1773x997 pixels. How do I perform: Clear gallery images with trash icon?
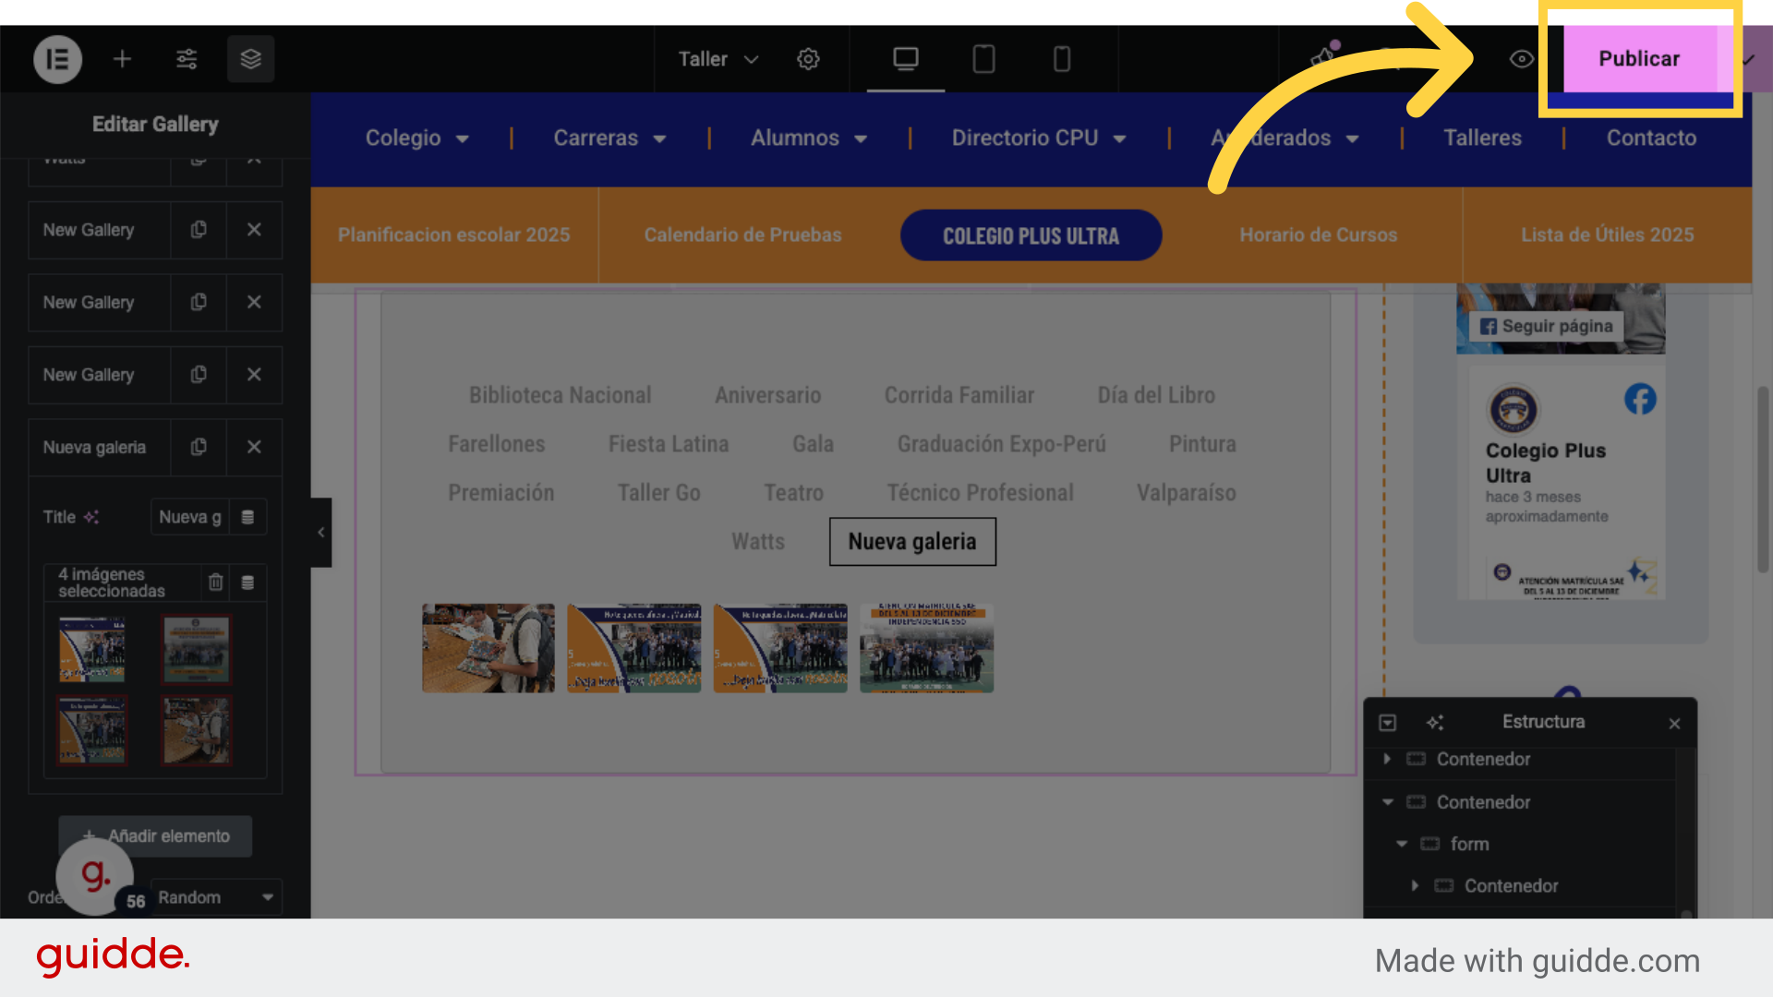tap(215, 583)
